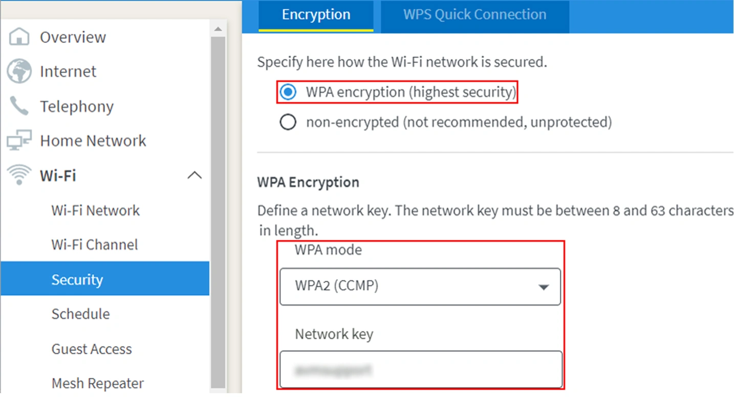Click inside the Network key field
This screenshot has width=734, height=406.
tap(420, 369)
